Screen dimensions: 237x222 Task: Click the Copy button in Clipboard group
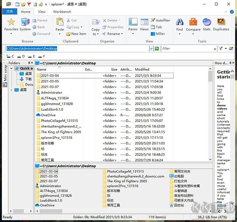click(73, 27)
